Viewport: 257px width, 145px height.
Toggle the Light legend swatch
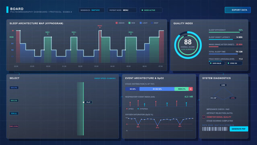[141, 23]
